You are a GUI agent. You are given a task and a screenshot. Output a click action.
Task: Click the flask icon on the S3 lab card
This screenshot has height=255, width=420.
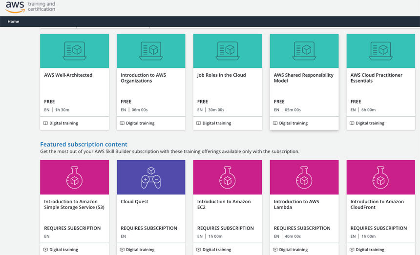(74, 177)
